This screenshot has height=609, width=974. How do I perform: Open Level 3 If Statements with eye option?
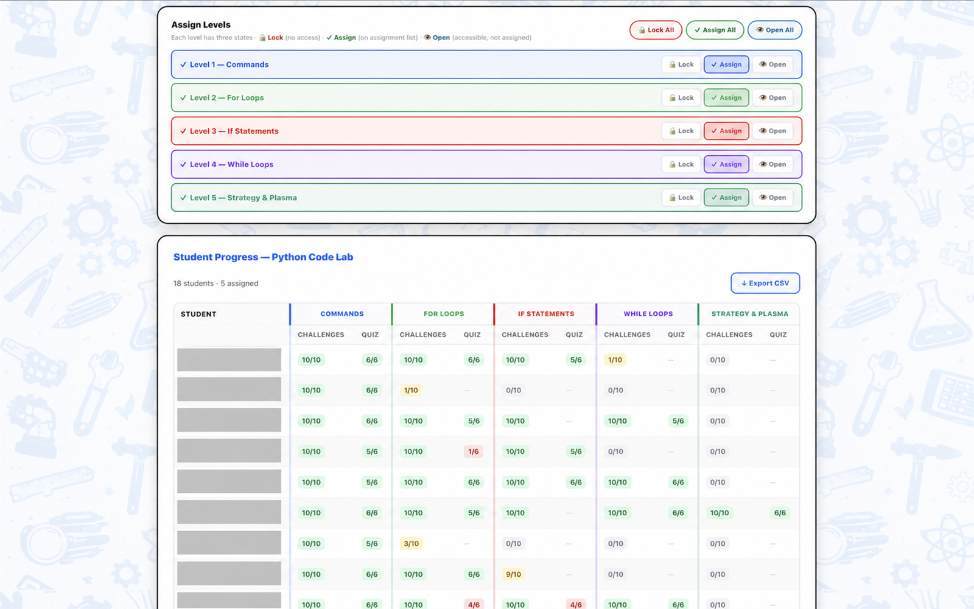[773, 131]
